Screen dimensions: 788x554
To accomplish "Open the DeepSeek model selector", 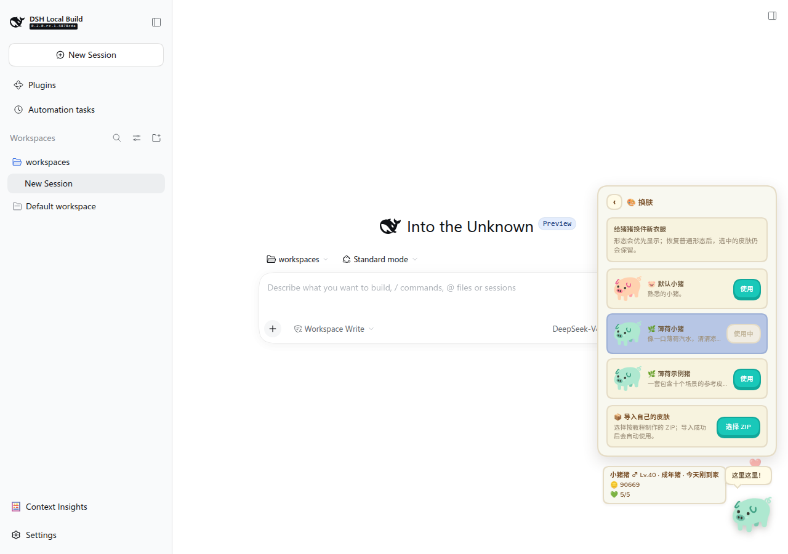I will point(575,329).
